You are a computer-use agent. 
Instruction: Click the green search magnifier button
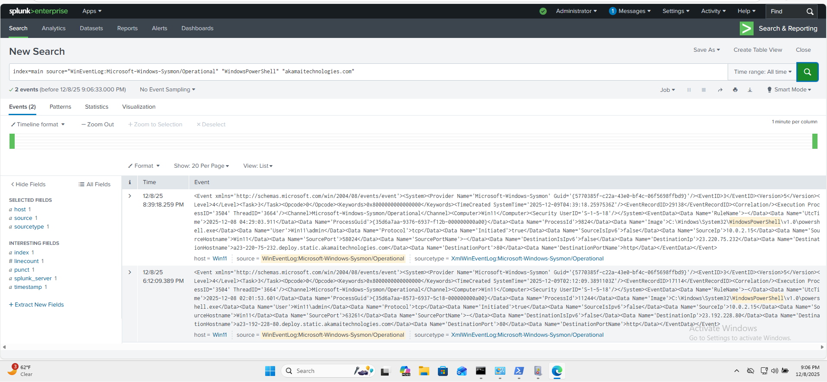click(807, 72)
